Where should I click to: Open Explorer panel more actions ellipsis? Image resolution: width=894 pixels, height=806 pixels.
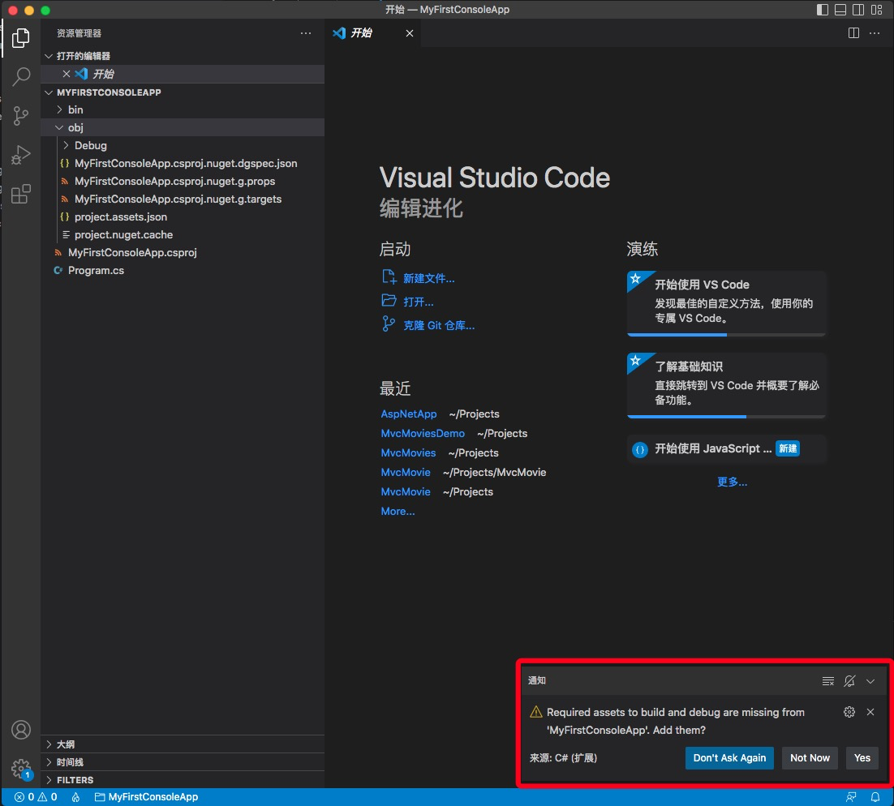coord(306,33)
